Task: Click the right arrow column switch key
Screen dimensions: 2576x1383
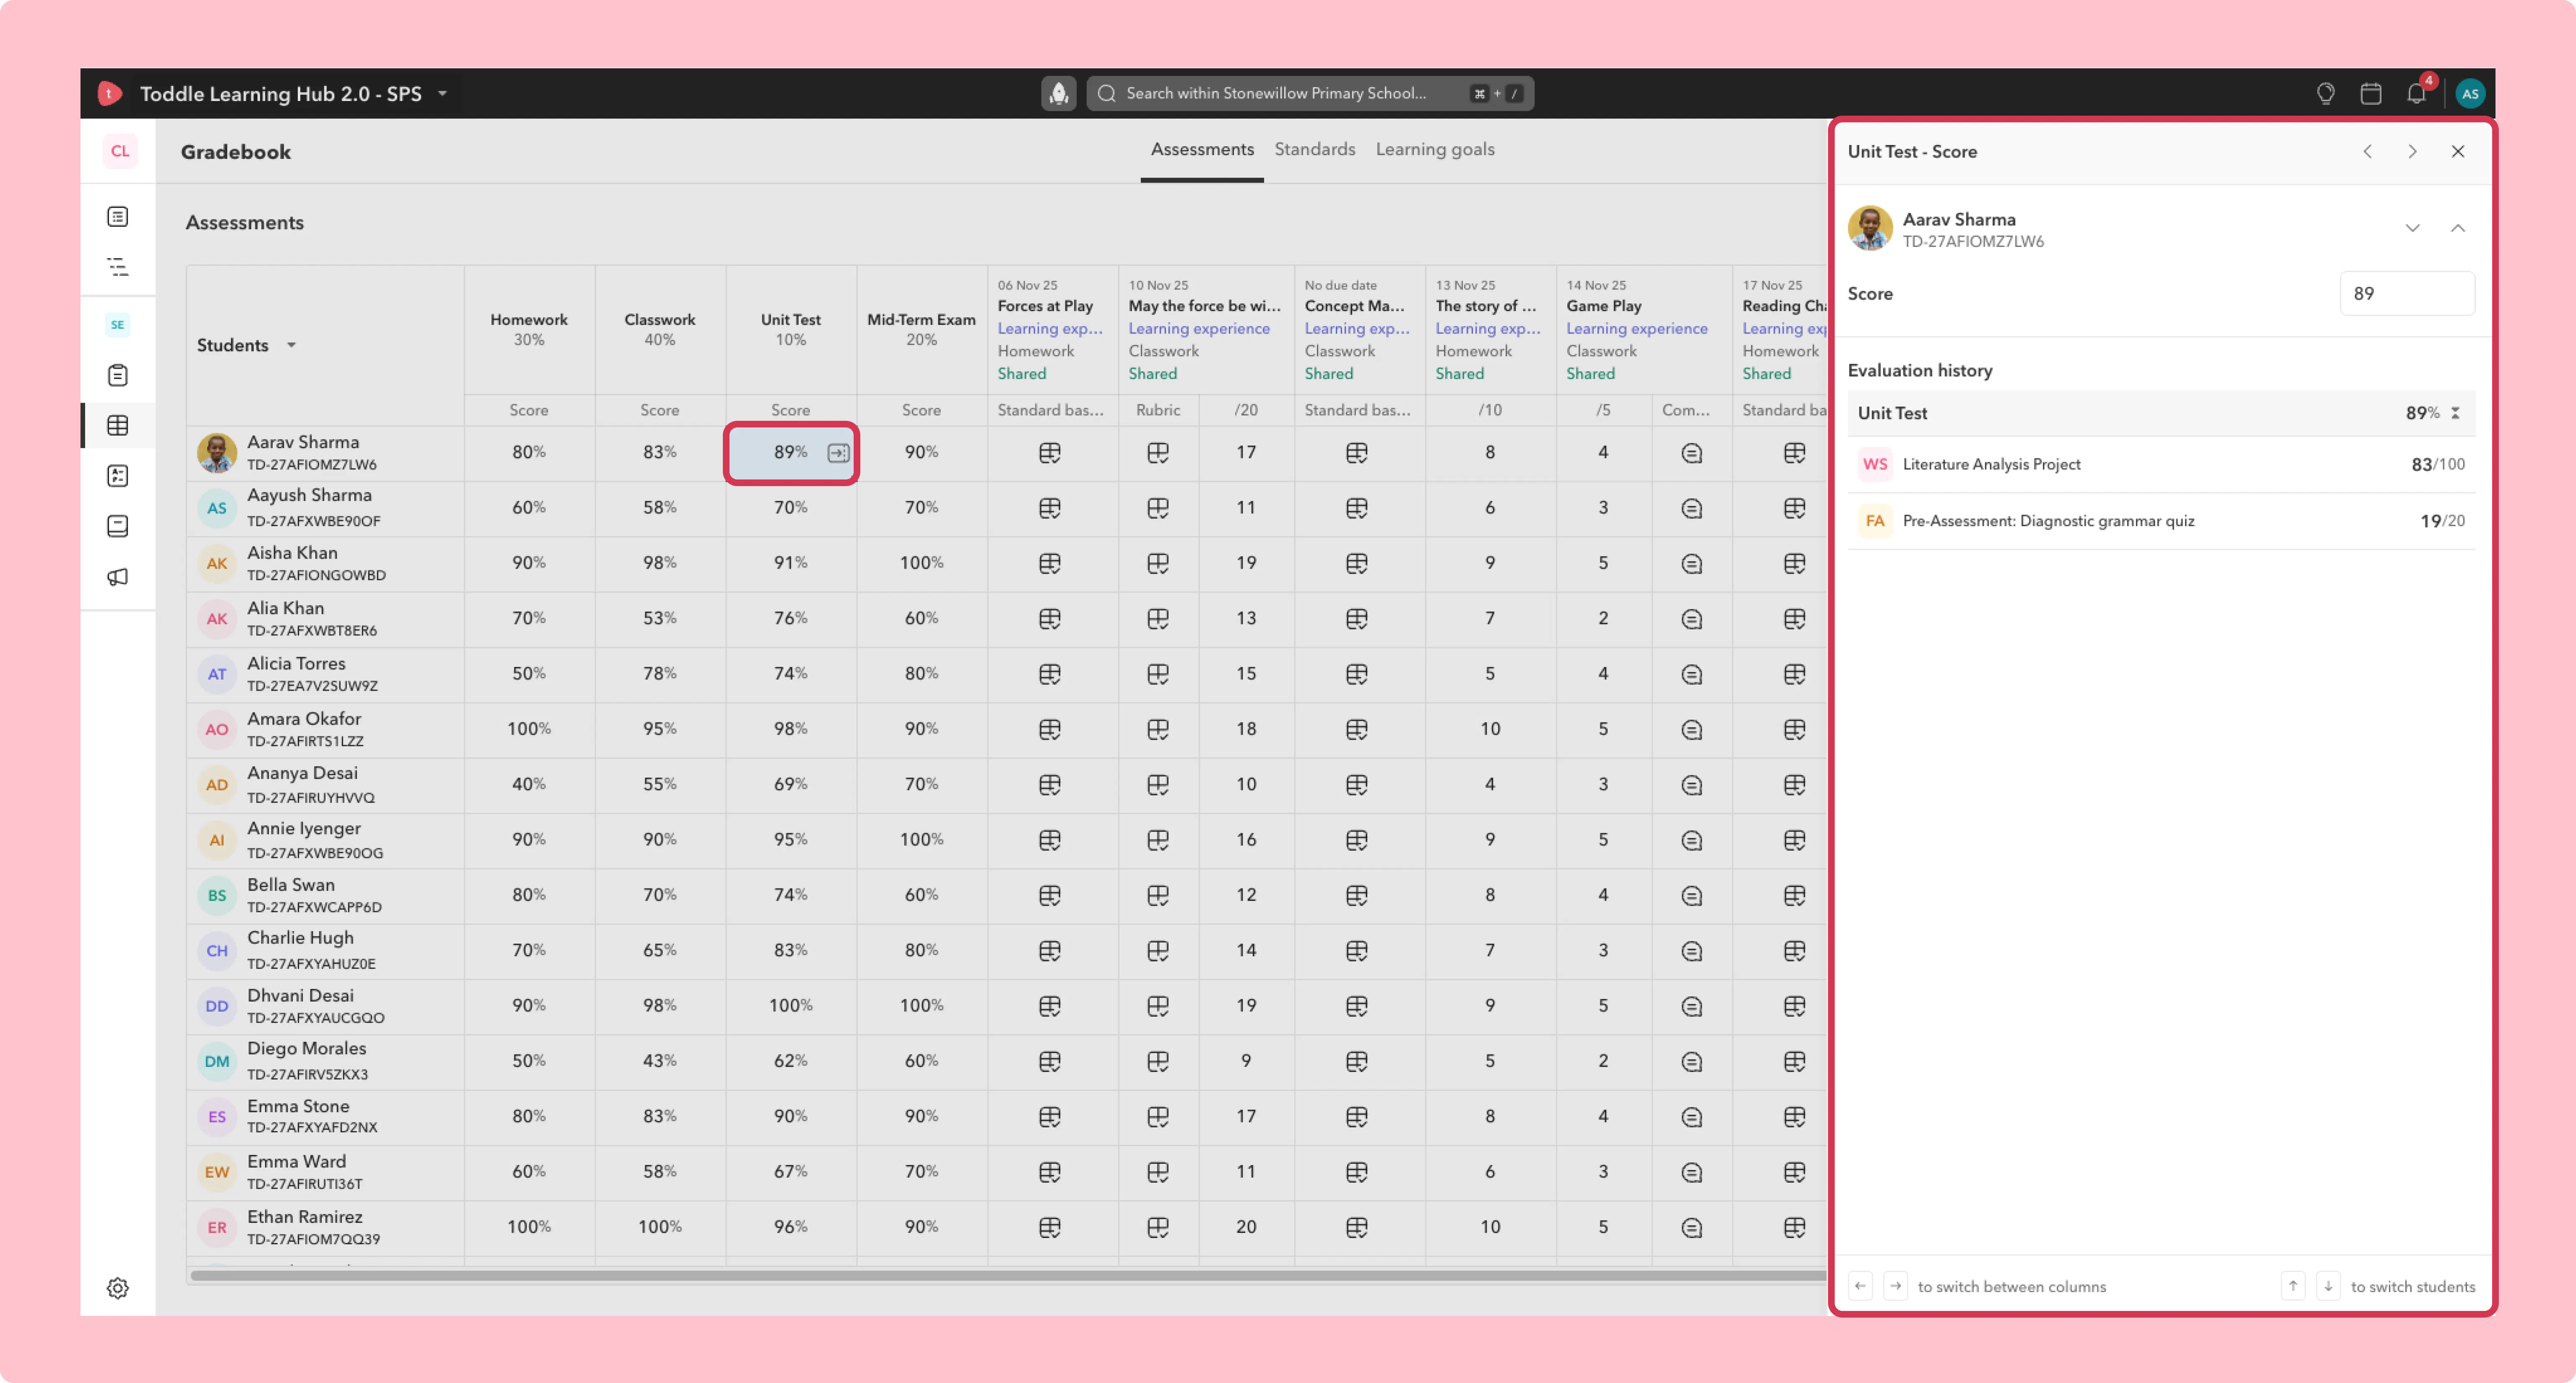Action: [1895, 1287]
